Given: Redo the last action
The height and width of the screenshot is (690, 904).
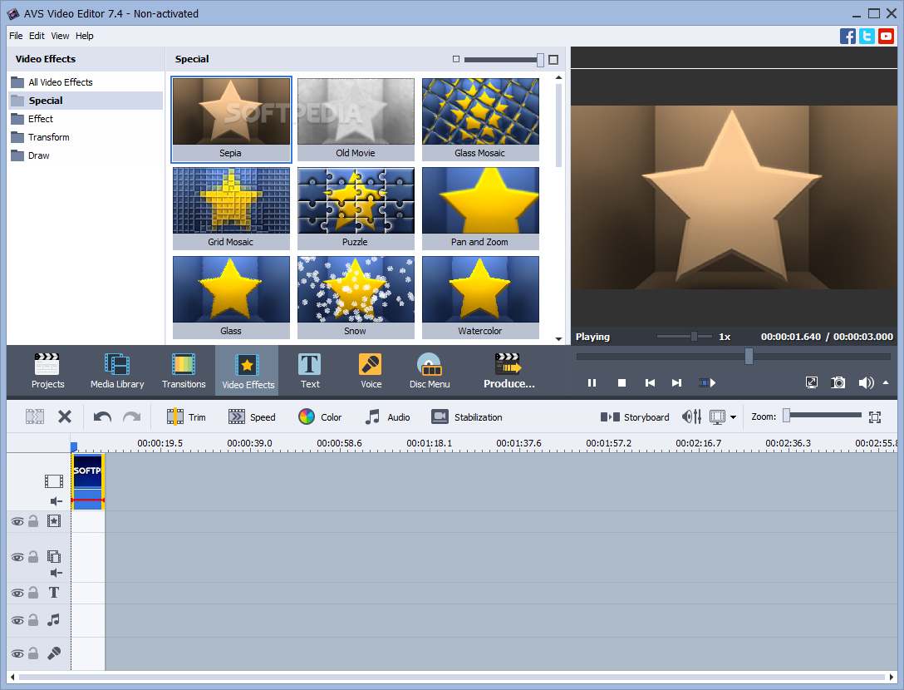Looking at the screenshot, I should point(132,416).
